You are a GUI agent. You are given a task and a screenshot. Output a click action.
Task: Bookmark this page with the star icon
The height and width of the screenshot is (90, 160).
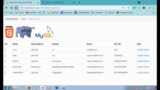(128, 8)
